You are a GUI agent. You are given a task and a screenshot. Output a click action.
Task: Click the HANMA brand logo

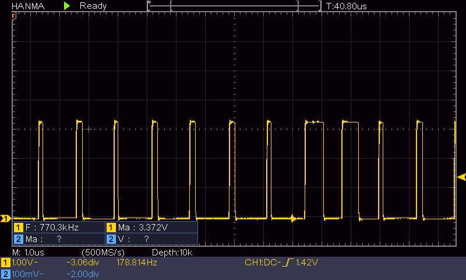point(25,5)
